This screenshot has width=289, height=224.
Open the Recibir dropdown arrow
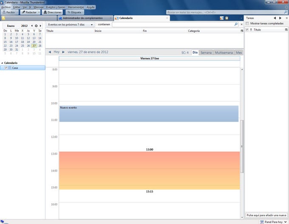[17, 12]
